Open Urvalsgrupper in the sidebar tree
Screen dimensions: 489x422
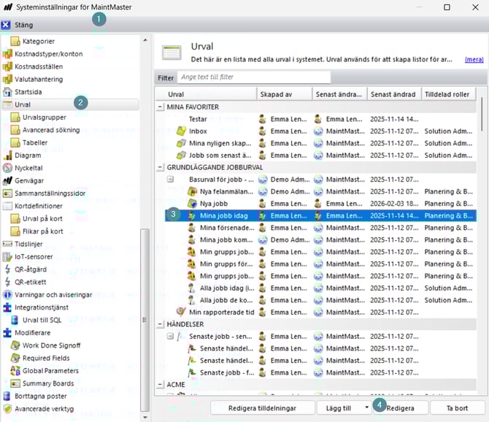44,117
